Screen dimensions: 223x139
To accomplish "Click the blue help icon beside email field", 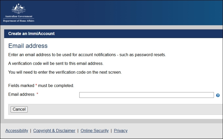I will [218, 95].
